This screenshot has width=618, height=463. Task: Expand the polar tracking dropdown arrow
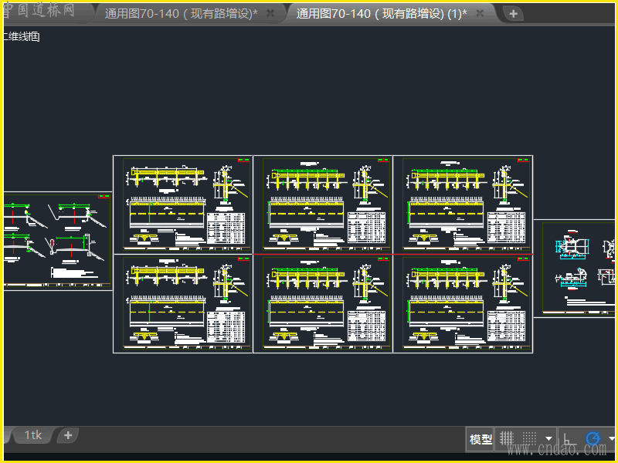point(612,439)
